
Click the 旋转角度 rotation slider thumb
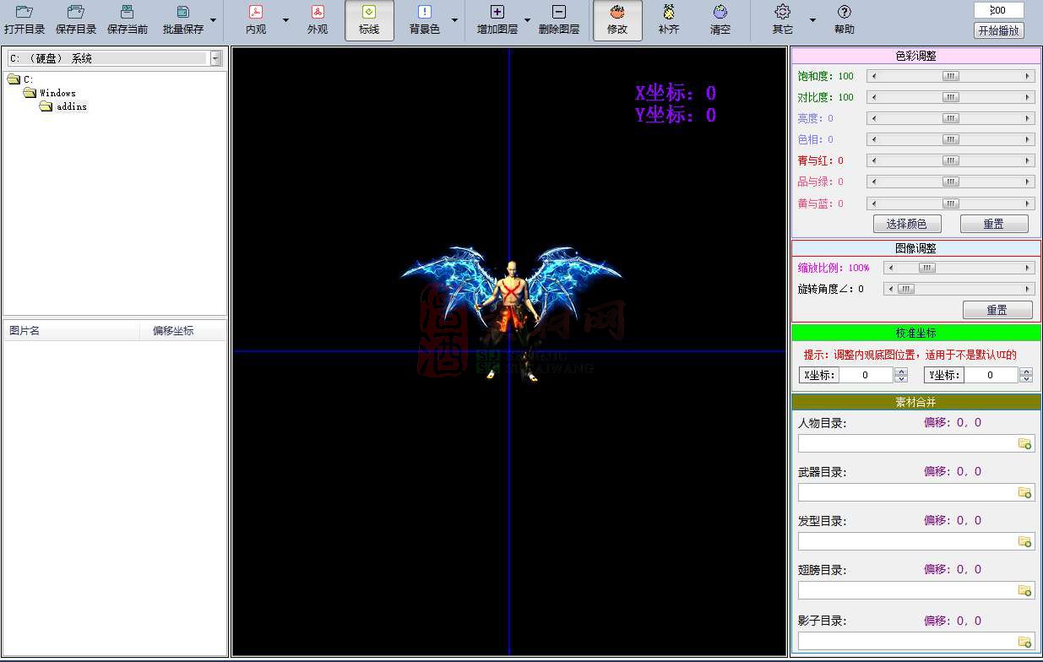[x=906, y=289]
